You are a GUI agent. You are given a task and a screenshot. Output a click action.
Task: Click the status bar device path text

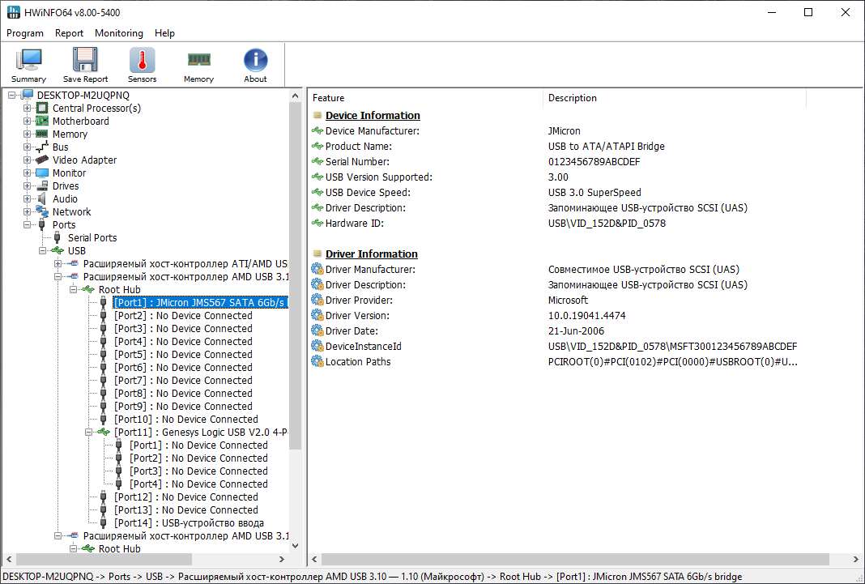373,576
